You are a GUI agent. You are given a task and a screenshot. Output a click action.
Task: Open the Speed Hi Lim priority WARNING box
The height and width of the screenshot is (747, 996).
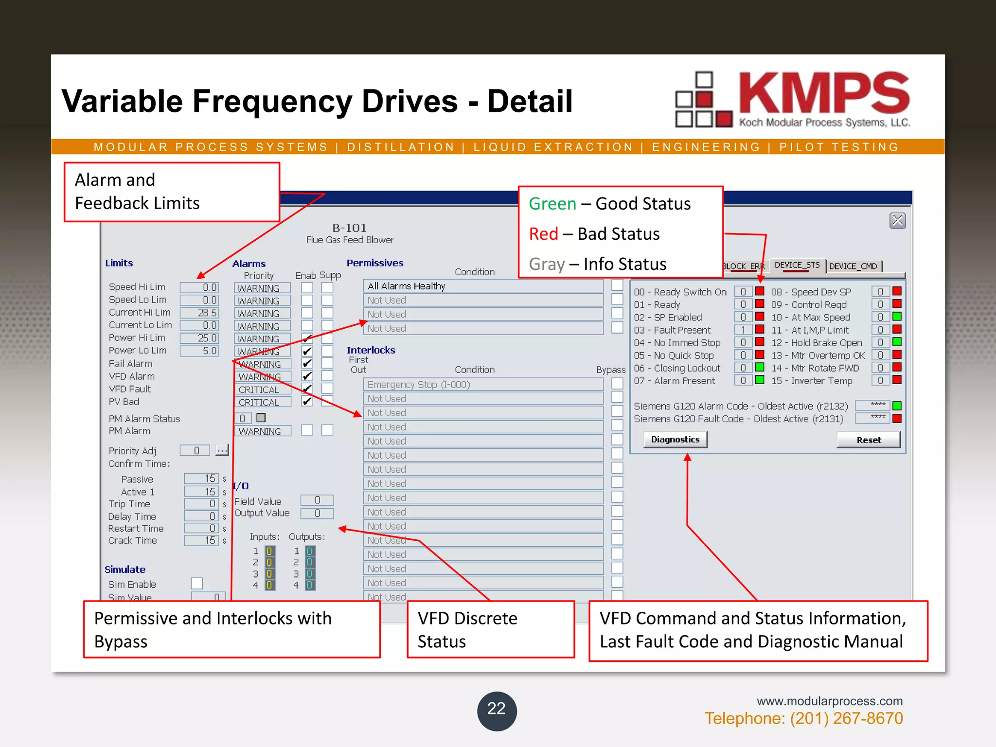coord(262,288)
